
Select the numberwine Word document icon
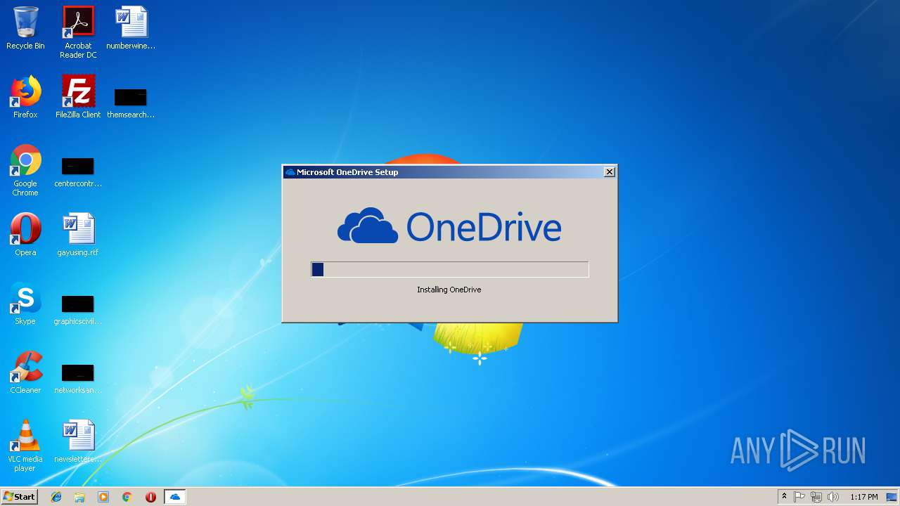tap(131, 28)
